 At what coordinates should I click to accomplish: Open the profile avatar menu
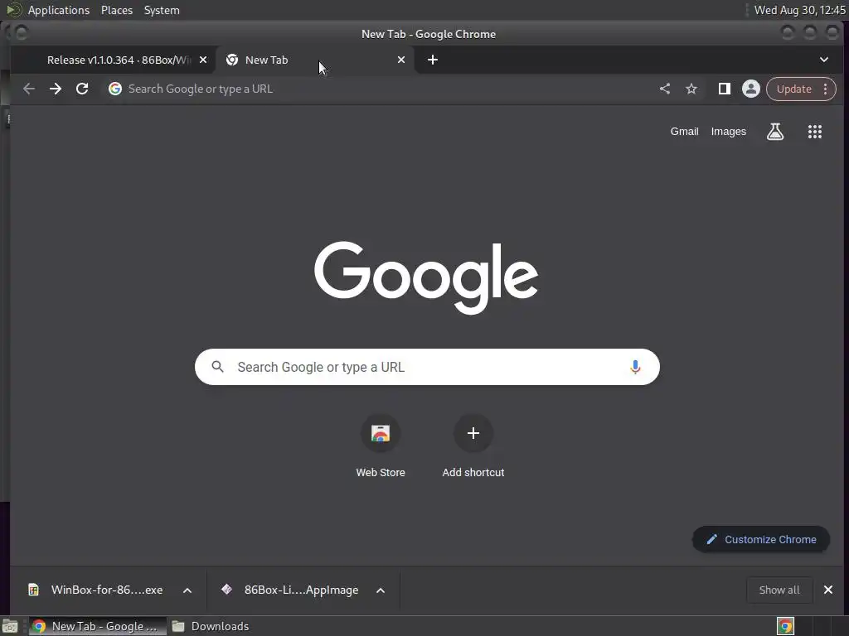pyautogui.click(x=750, y=89)
